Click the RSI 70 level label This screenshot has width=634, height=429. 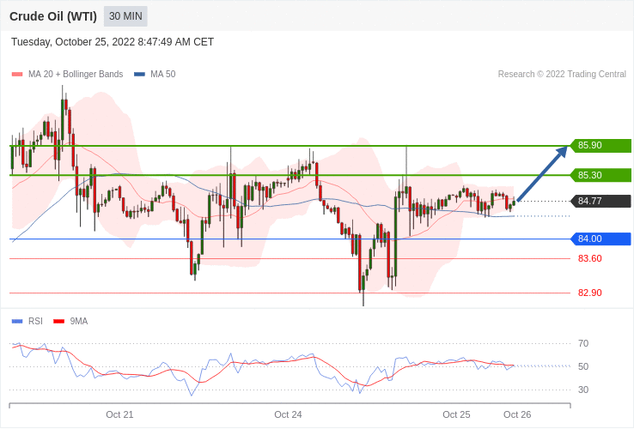(583, 343)
